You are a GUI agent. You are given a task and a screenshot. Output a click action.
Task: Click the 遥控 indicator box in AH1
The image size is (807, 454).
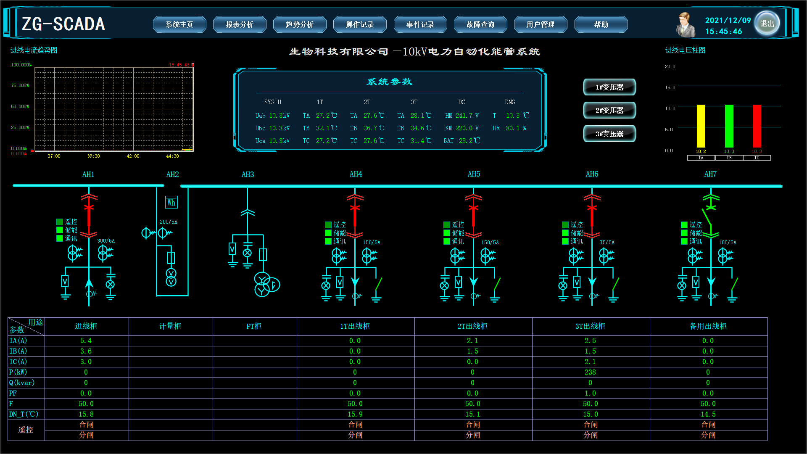[60, 222]
